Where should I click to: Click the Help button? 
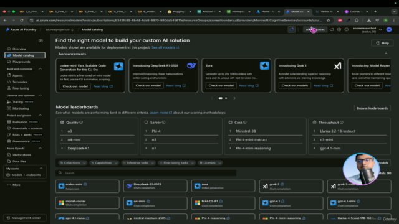[382, 43]
